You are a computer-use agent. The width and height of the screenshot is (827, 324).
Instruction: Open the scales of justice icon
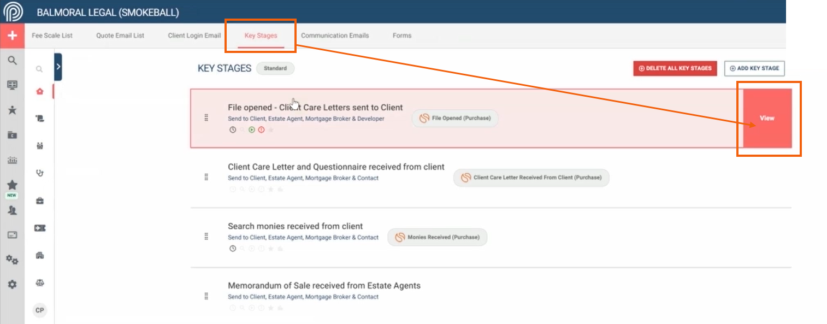[x=39, y=283]
